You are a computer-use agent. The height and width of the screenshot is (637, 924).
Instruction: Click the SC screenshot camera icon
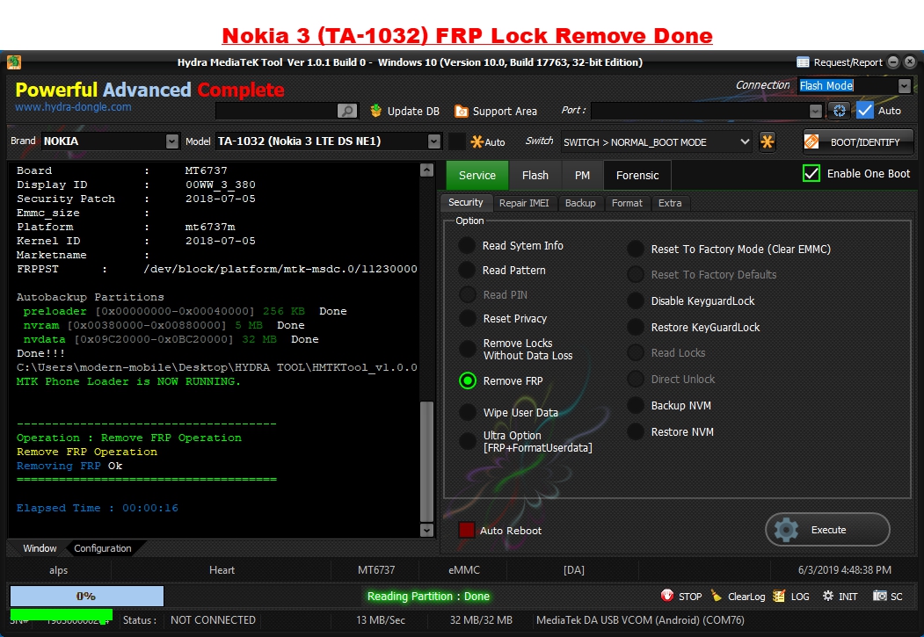(x=880, y=596)
